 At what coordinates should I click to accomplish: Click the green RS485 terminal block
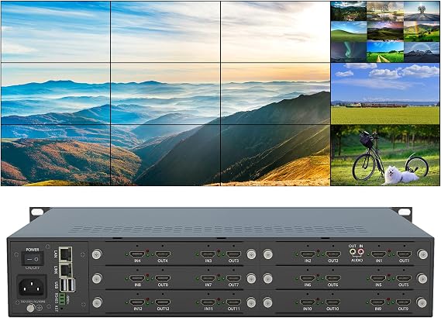tap(62, 299)
